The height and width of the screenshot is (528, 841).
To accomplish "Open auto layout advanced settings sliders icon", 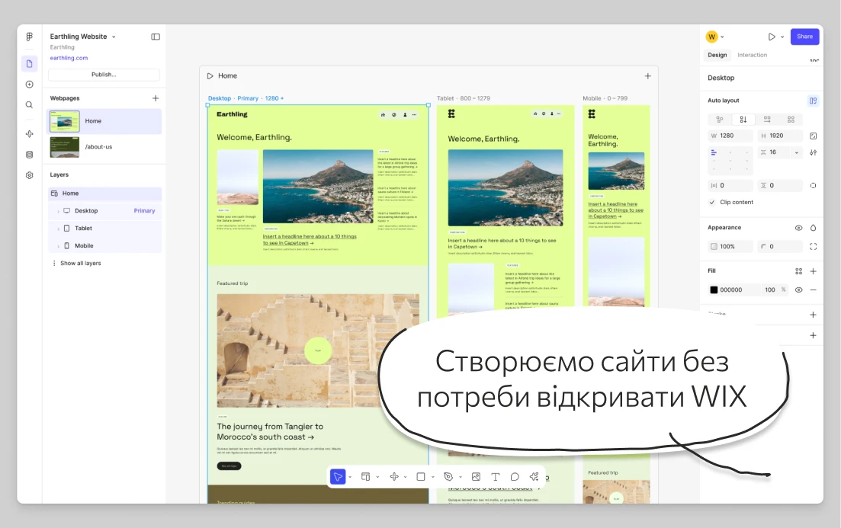I will click(813, 153).
